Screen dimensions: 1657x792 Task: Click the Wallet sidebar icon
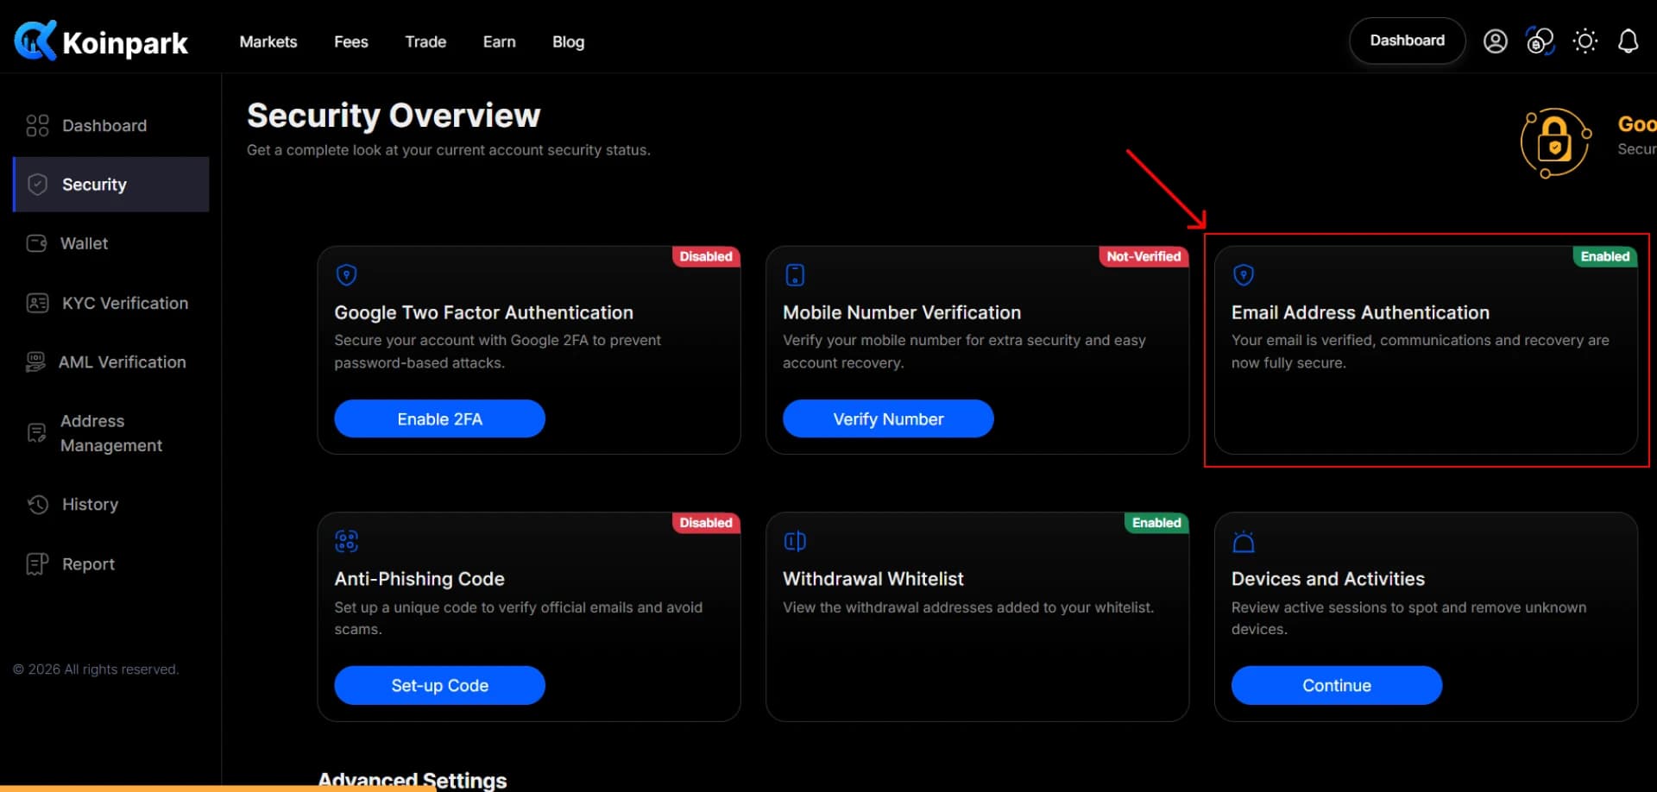[x=36, y=243]
